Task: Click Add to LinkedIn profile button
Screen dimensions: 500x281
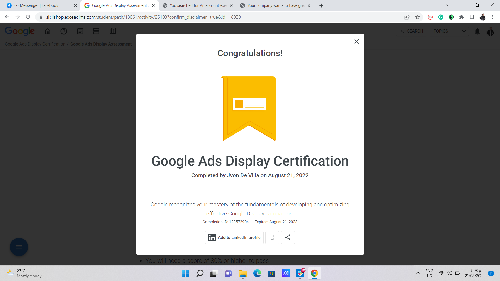Action: tap(234, 238)
